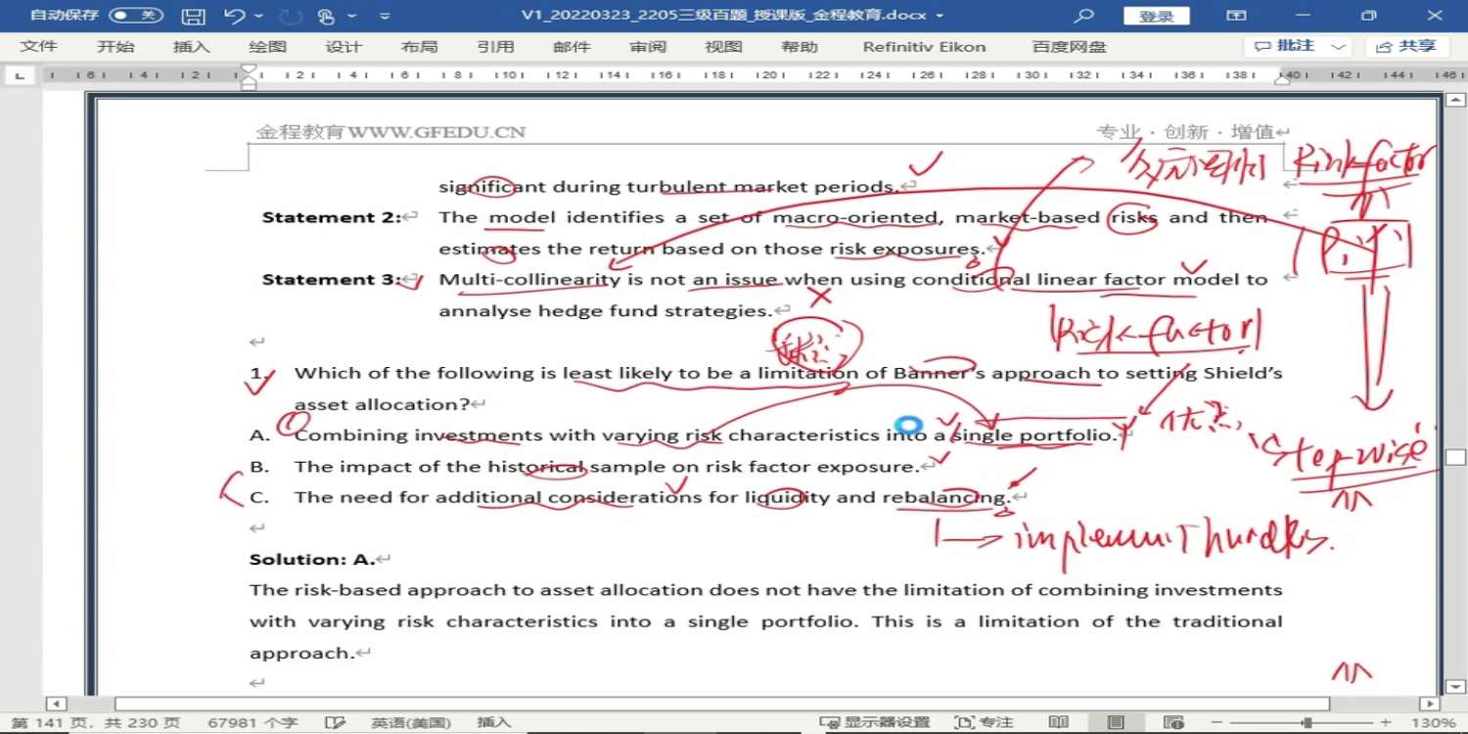
Task: Open the Refinitiv Eikon ribbon tab
Action: click(x=924, y=47)
